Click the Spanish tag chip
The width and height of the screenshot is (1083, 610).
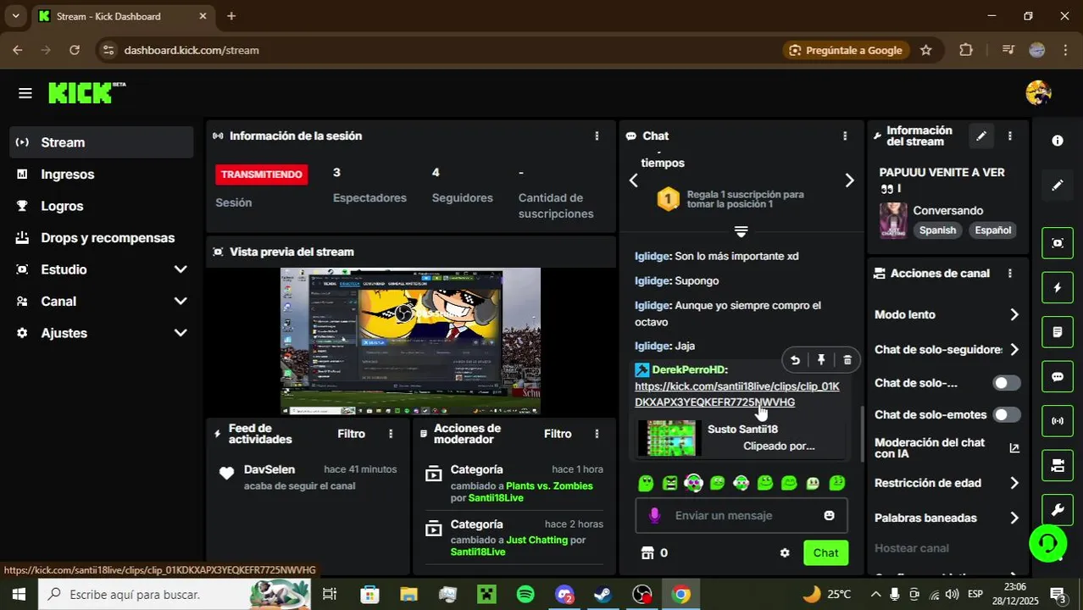pyautogui.click(x=937, y=230)
